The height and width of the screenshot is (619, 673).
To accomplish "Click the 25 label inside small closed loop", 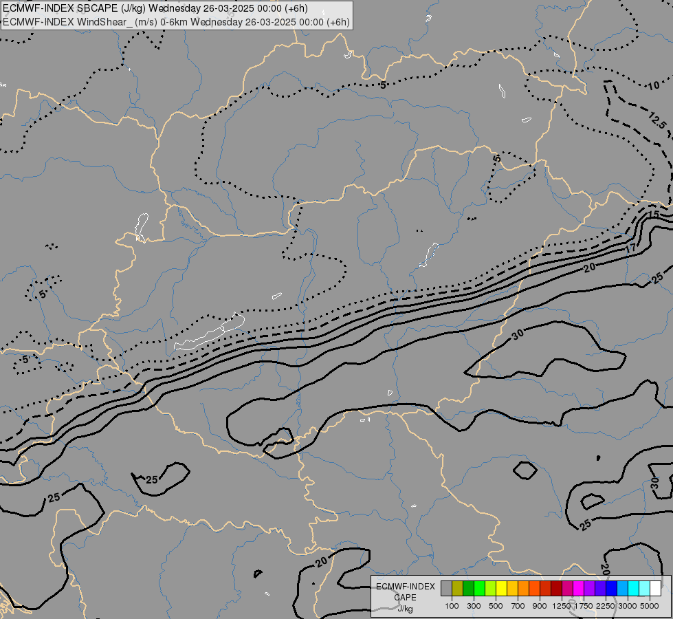I will (x=152, y=480).
